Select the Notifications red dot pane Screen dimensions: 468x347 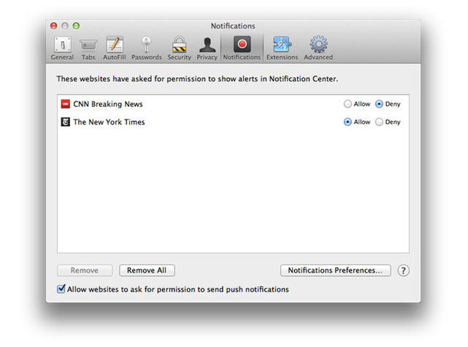pos(242,49)
